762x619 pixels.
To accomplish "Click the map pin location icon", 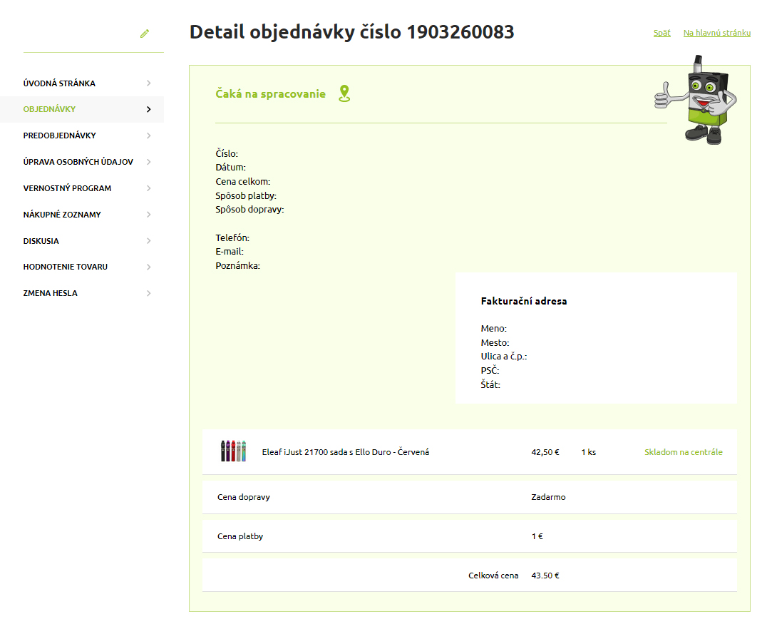I will click(344, 93).
